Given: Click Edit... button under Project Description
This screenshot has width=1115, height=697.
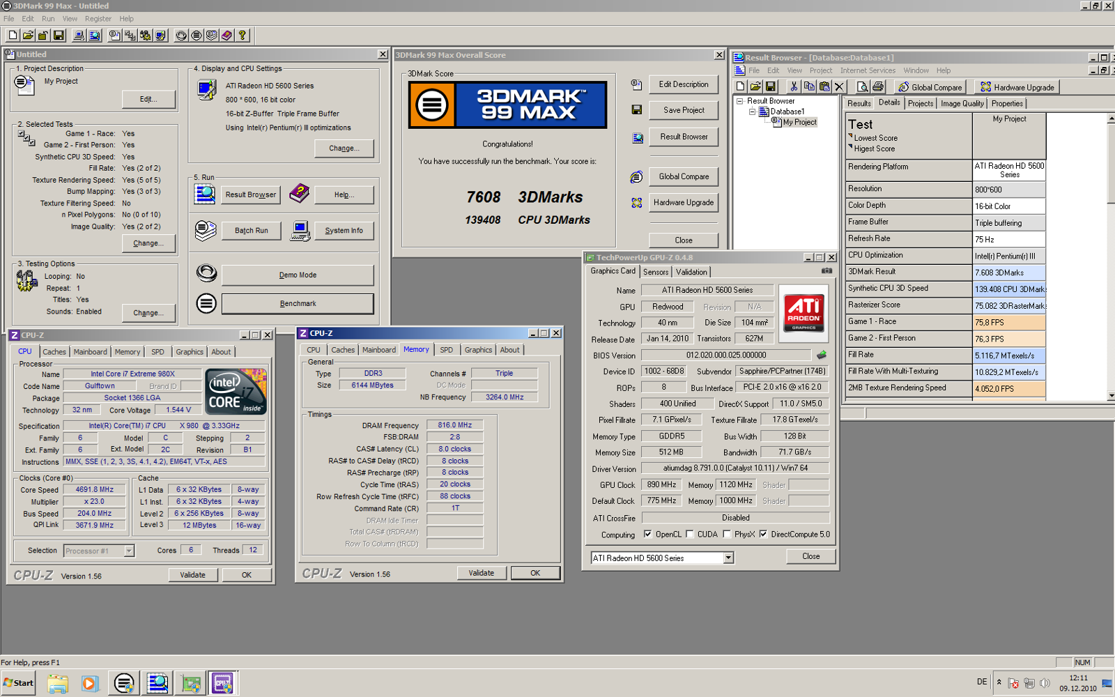Looking at the screenshot, I should (148, 99).
